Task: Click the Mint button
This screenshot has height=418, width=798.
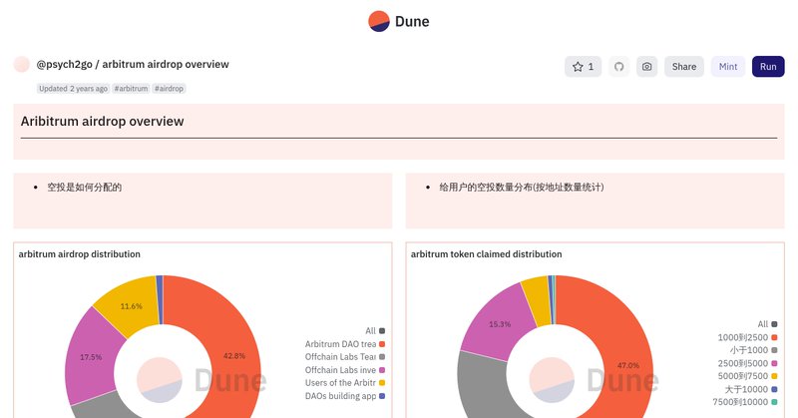Action: [x=728, y=67]
